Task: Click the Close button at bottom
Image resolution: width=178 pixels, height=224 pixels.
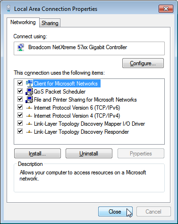Action: click(115, 212)
